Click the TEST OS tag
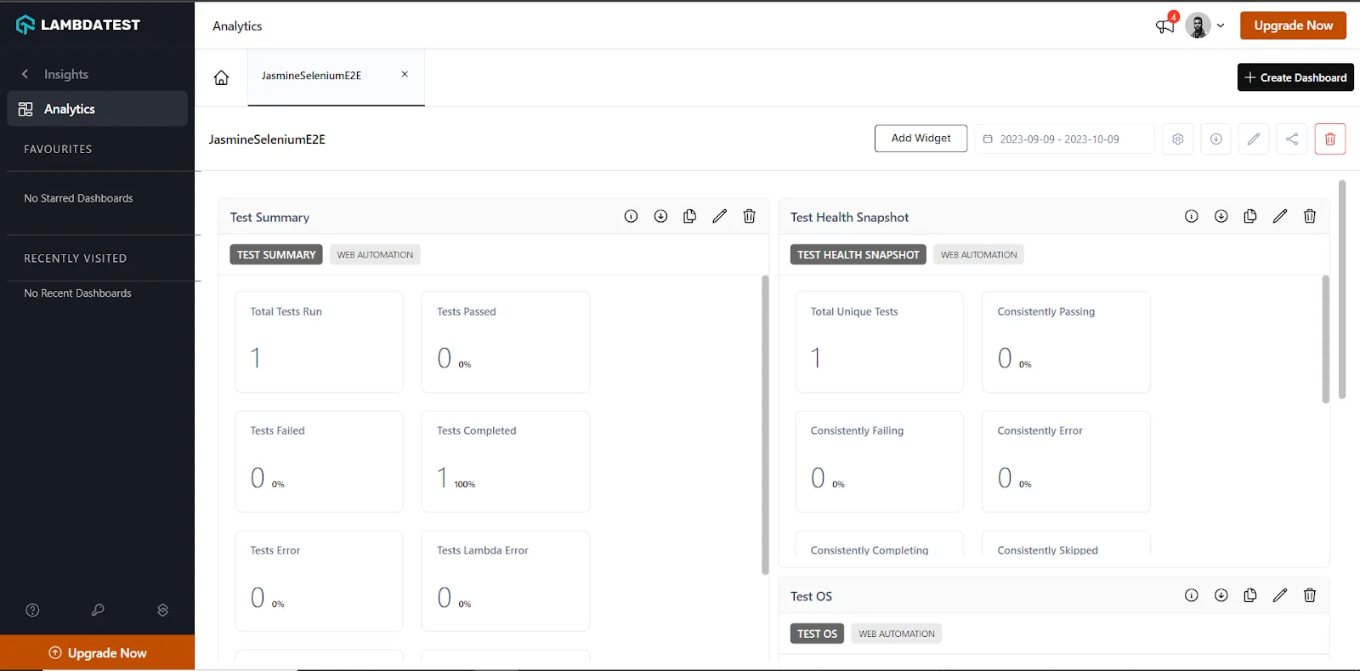The image size is (1360, 671). click(817, 634)
